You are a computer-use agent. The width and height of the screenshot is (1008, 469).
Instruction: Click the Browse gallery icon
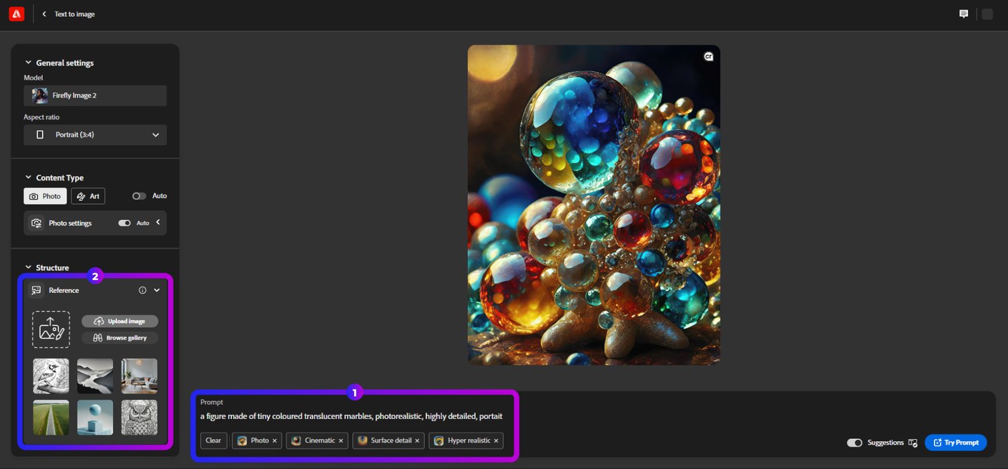coord(99,338)
